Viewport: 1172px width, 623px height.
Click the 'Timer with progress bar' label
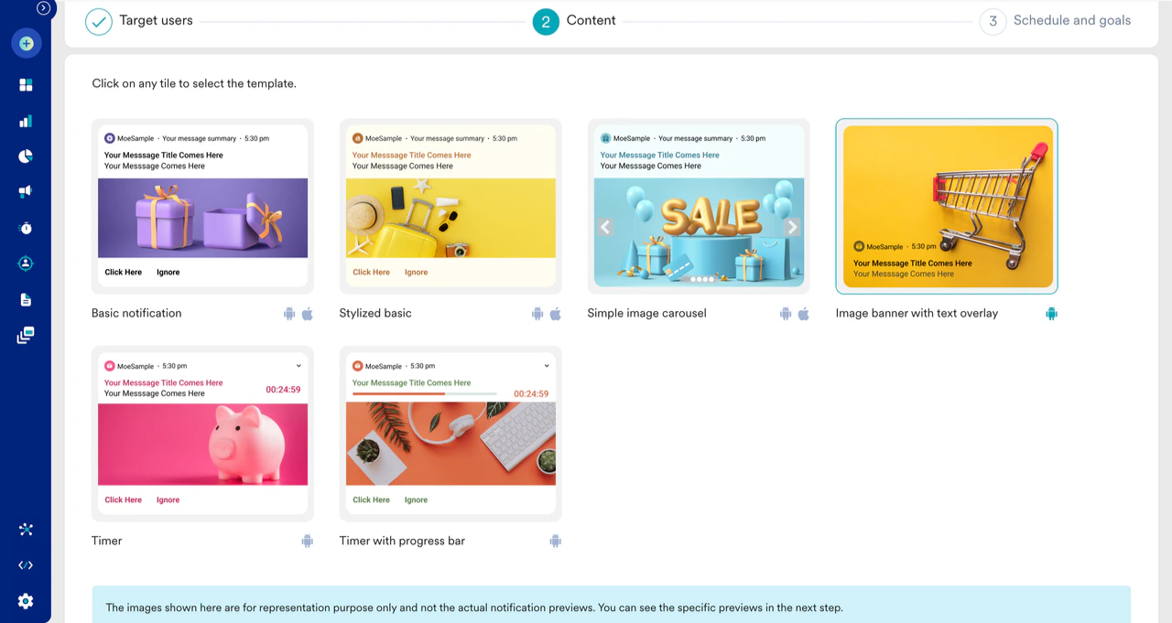(402, 541)
